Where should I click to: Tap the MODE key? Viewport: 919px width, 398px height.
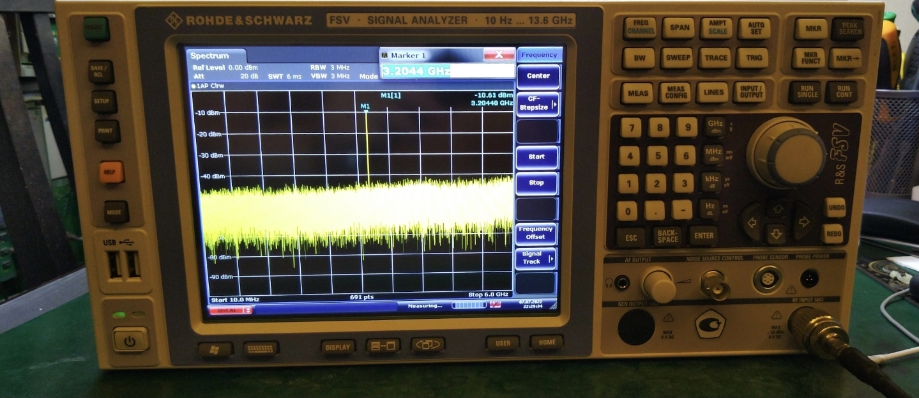pyautogui.click(x=116, y=211)
